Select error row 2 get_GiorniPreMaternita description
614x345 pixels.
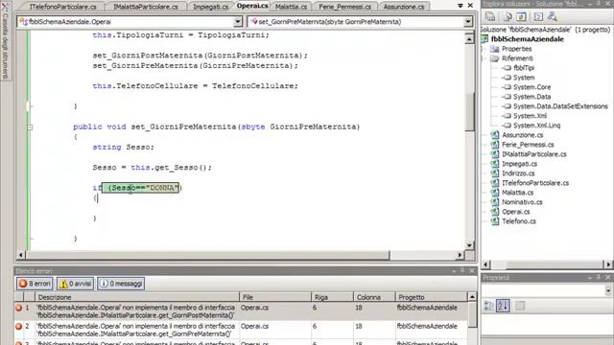point(136,330)
